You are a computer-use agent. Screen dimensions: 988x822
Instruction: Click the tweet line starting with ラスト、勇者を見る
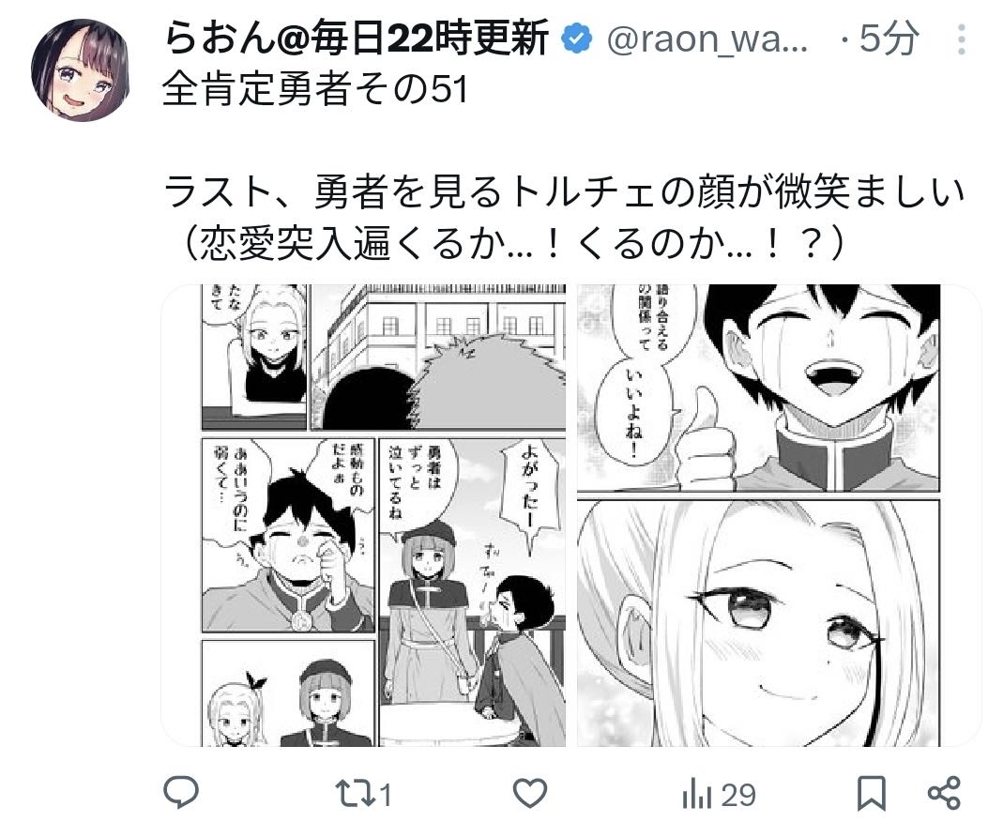[x=565, y=192]
